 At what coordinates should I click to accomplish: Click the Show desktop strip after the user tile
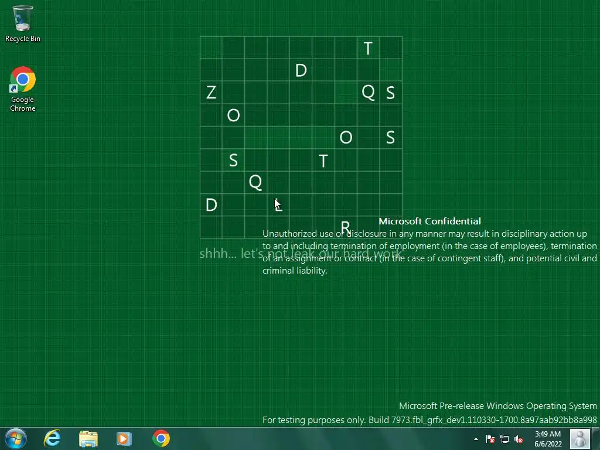click(x=596, y=438)
